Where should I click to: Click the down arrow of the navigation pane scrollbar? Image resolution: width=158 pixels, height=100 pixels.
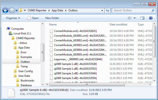43,85
